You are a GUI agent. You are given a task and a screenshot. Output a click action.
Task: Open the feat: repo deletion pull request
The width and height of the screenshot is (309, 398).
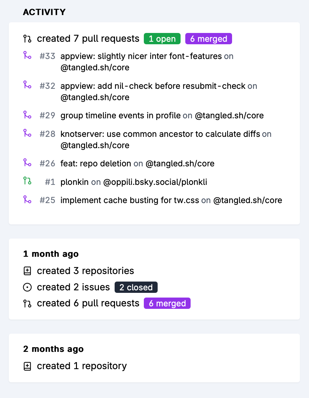pos(96,164)
